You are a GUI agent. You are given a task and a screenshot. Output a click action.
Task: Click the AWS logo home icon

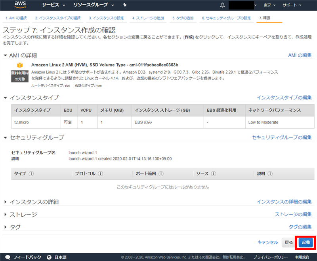click(x=20, y=5)
